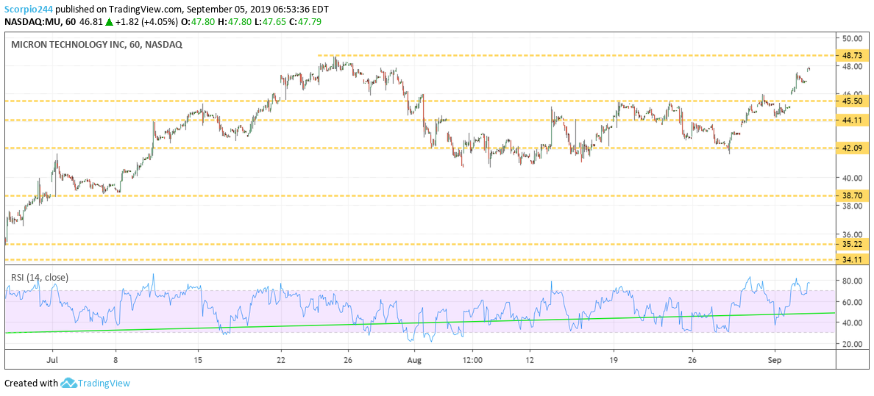
Task: Click the RSI 80.00 axis value
Action: tap(853, 281)
